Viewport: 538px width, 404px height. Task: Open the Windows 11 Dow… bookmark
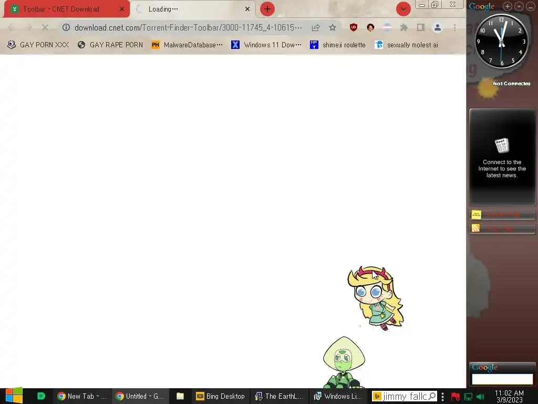point(266,45)
